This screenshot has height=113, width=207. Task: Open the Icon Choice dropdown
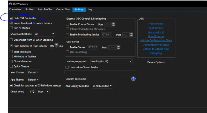34,73
